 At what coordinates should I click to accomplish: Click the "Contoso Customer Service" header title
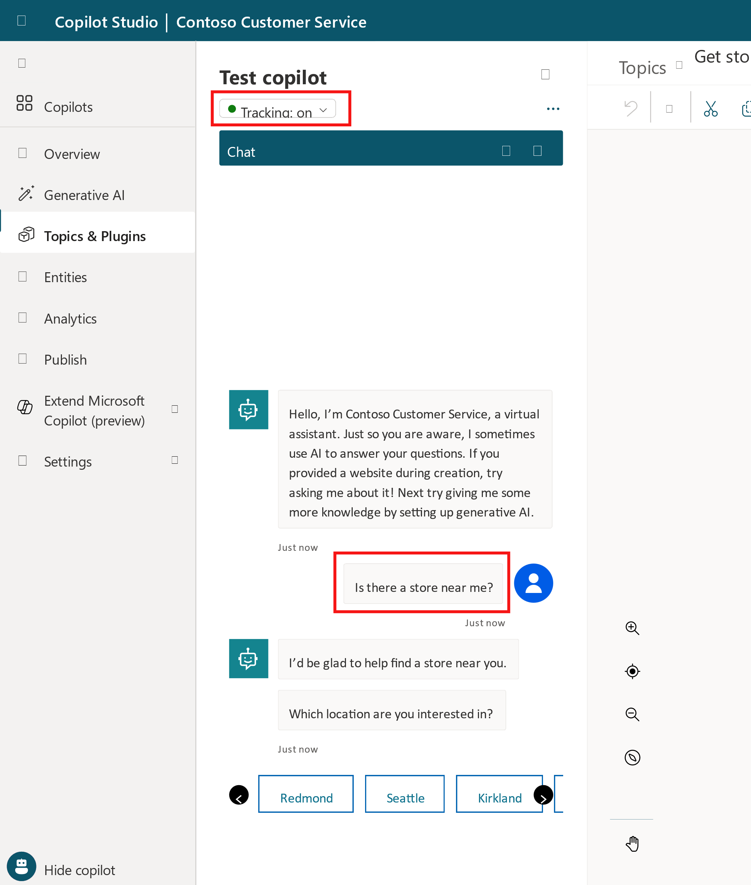click(271, 22)
